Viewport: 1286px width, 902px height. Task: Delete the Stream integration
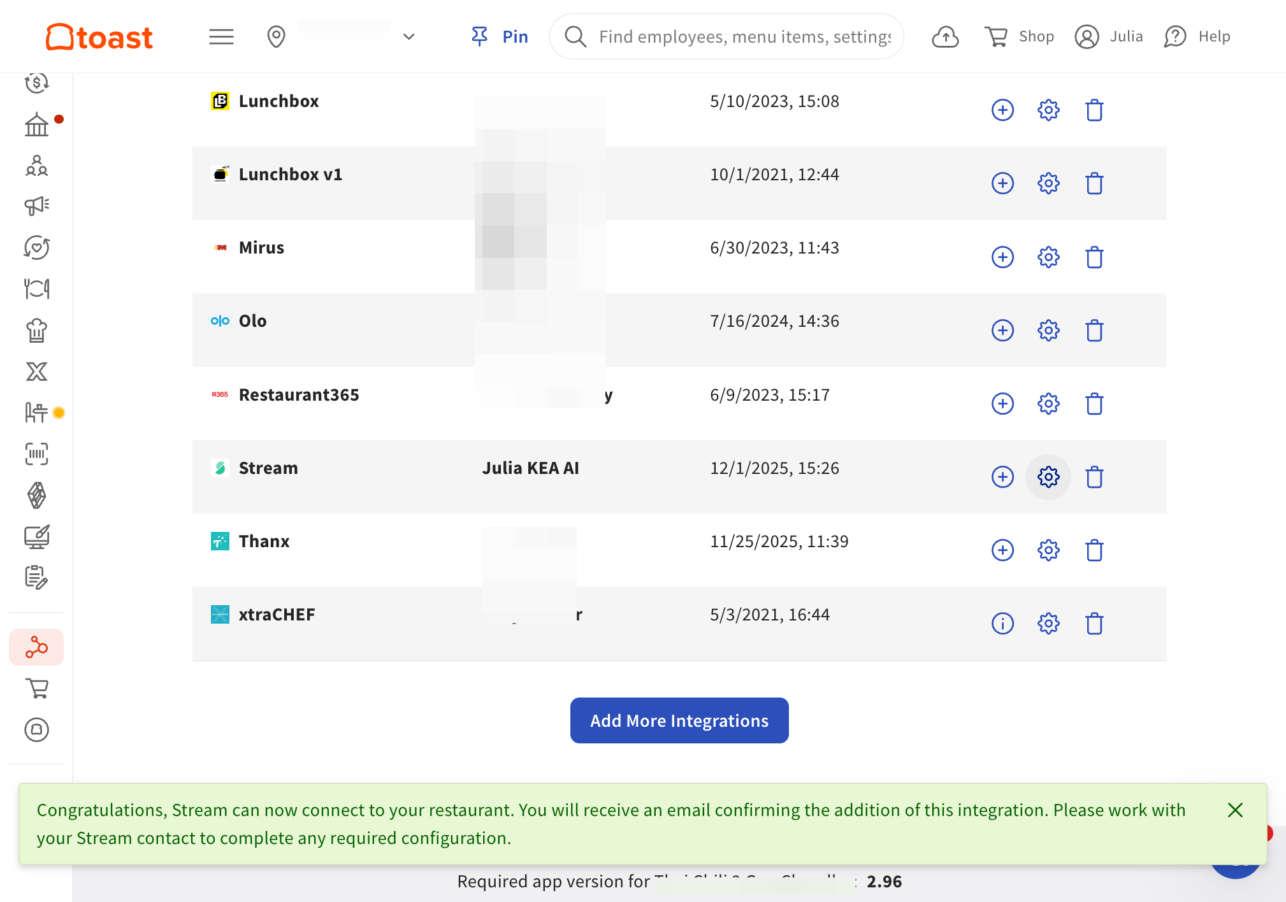[1094, 477]
